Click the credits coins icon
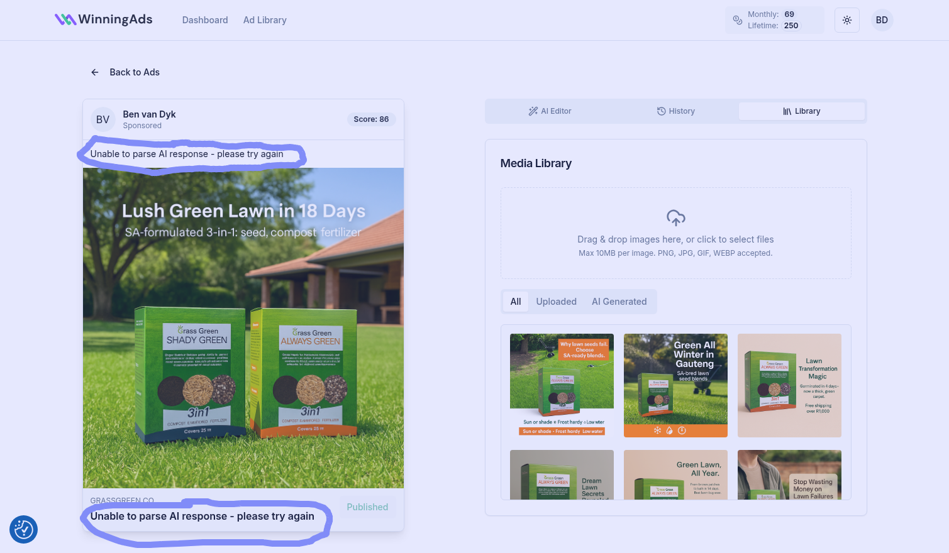The width and height of the screenshot is (949, 553). click(x=738, y=20)
